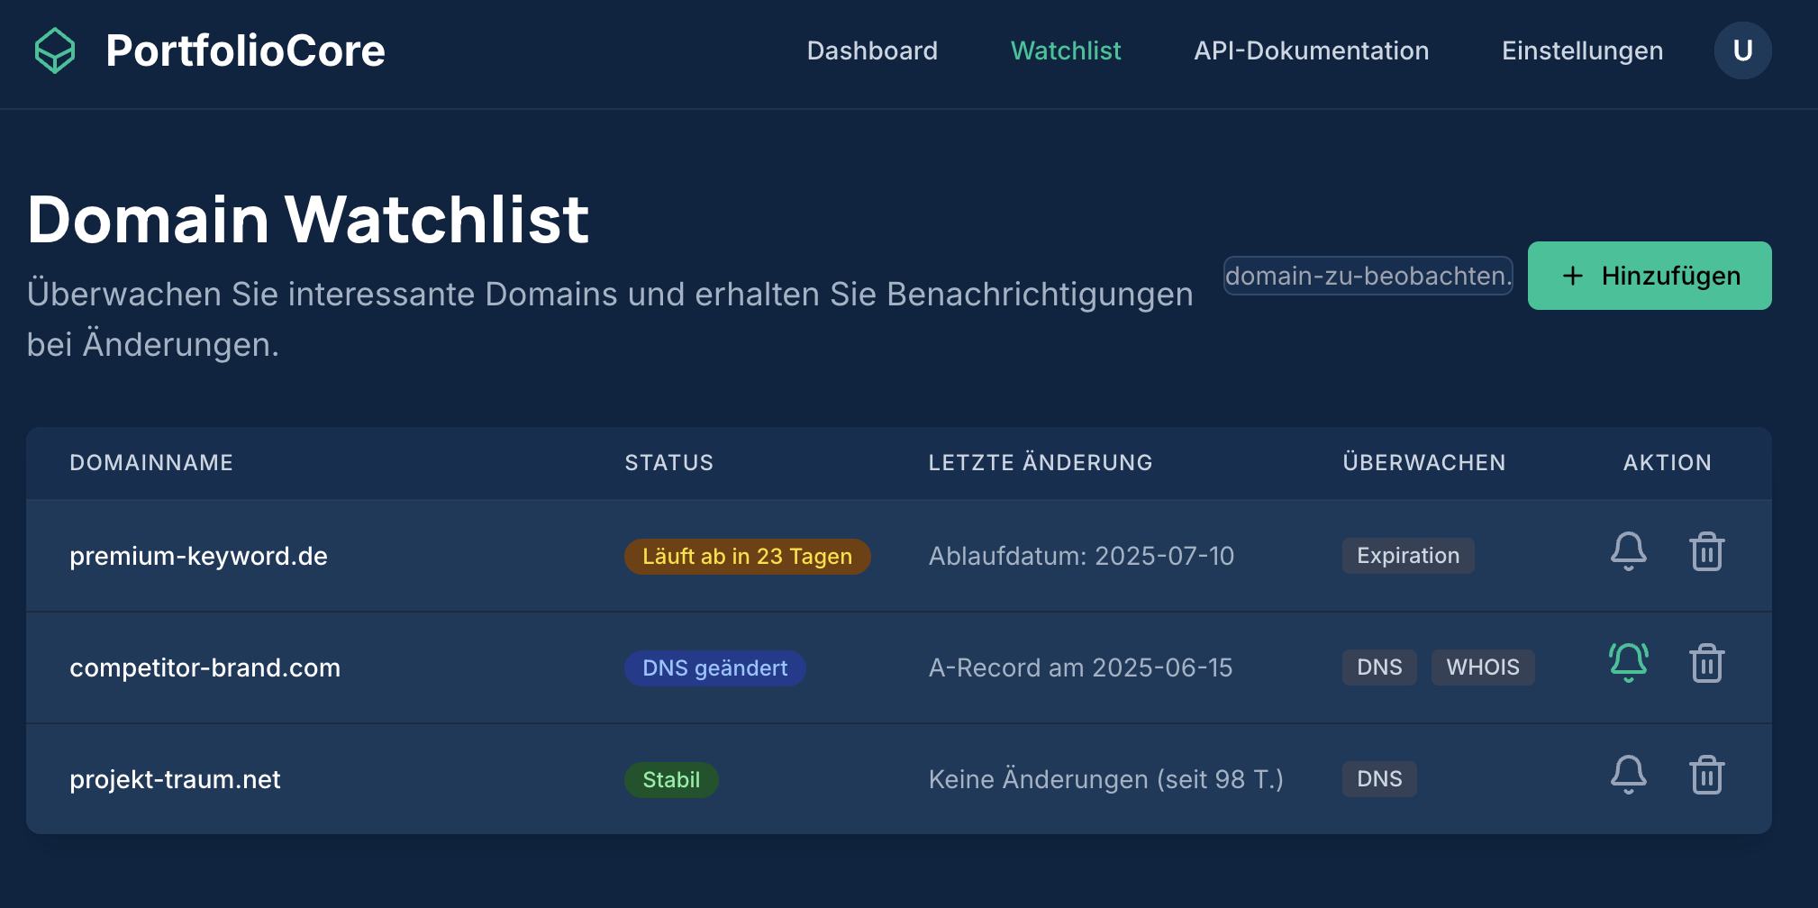The height and width of the screenshot is (908, 1818).
Task: Select the WHOIS tag for competitor-brand.com
Action: (x=1483, y=667)
